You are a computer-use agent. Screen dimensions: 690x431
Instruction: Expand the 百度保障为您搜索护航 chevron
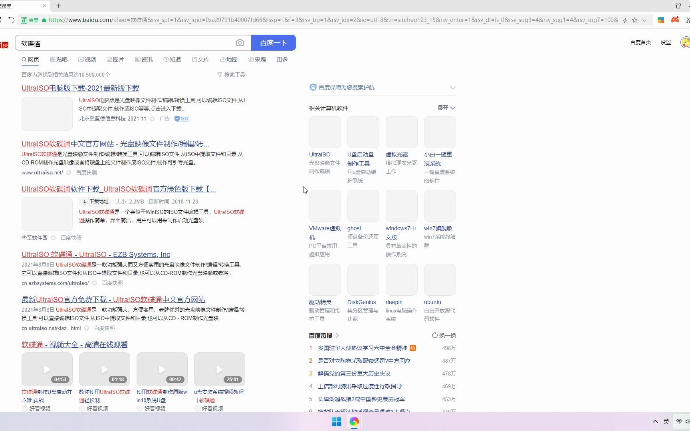click(452, 87)
